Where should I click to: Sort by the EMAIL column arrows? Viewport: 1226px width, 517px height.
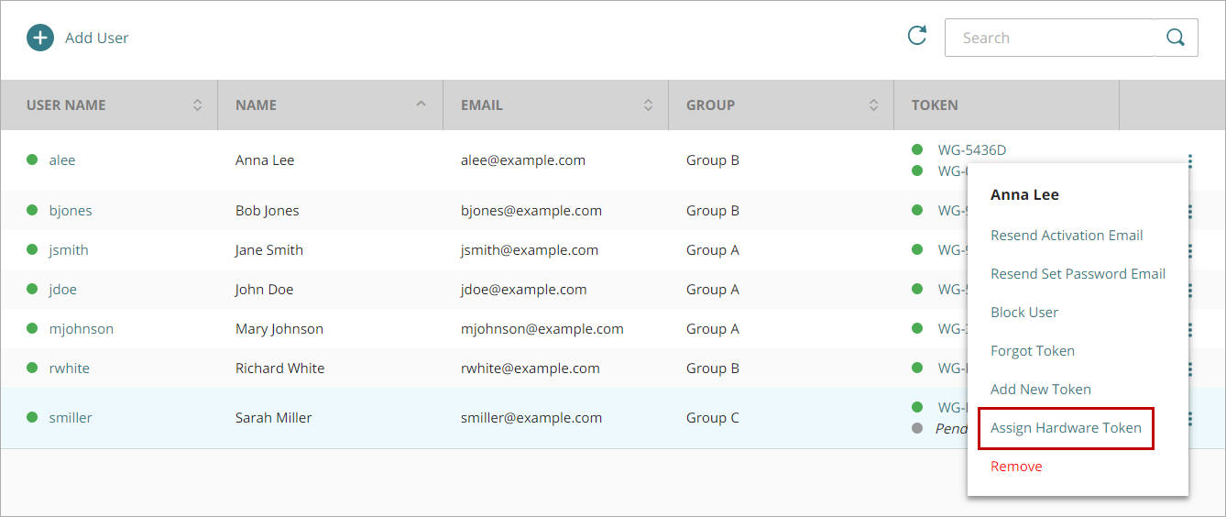click(648, 105)
